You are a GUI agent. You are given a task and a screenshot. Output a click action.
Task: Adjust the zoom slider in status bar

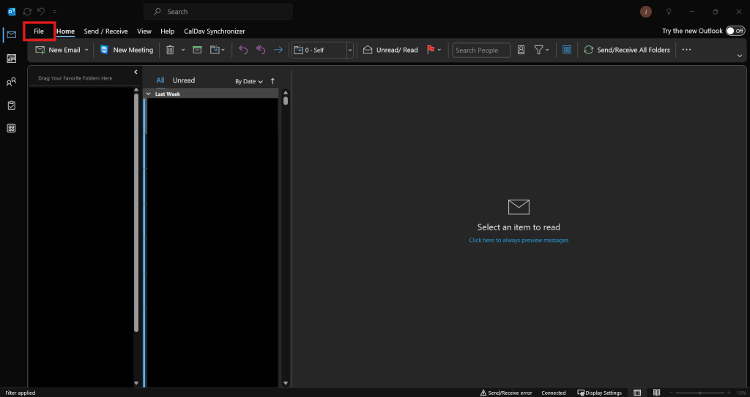click(x=699, y=393)
